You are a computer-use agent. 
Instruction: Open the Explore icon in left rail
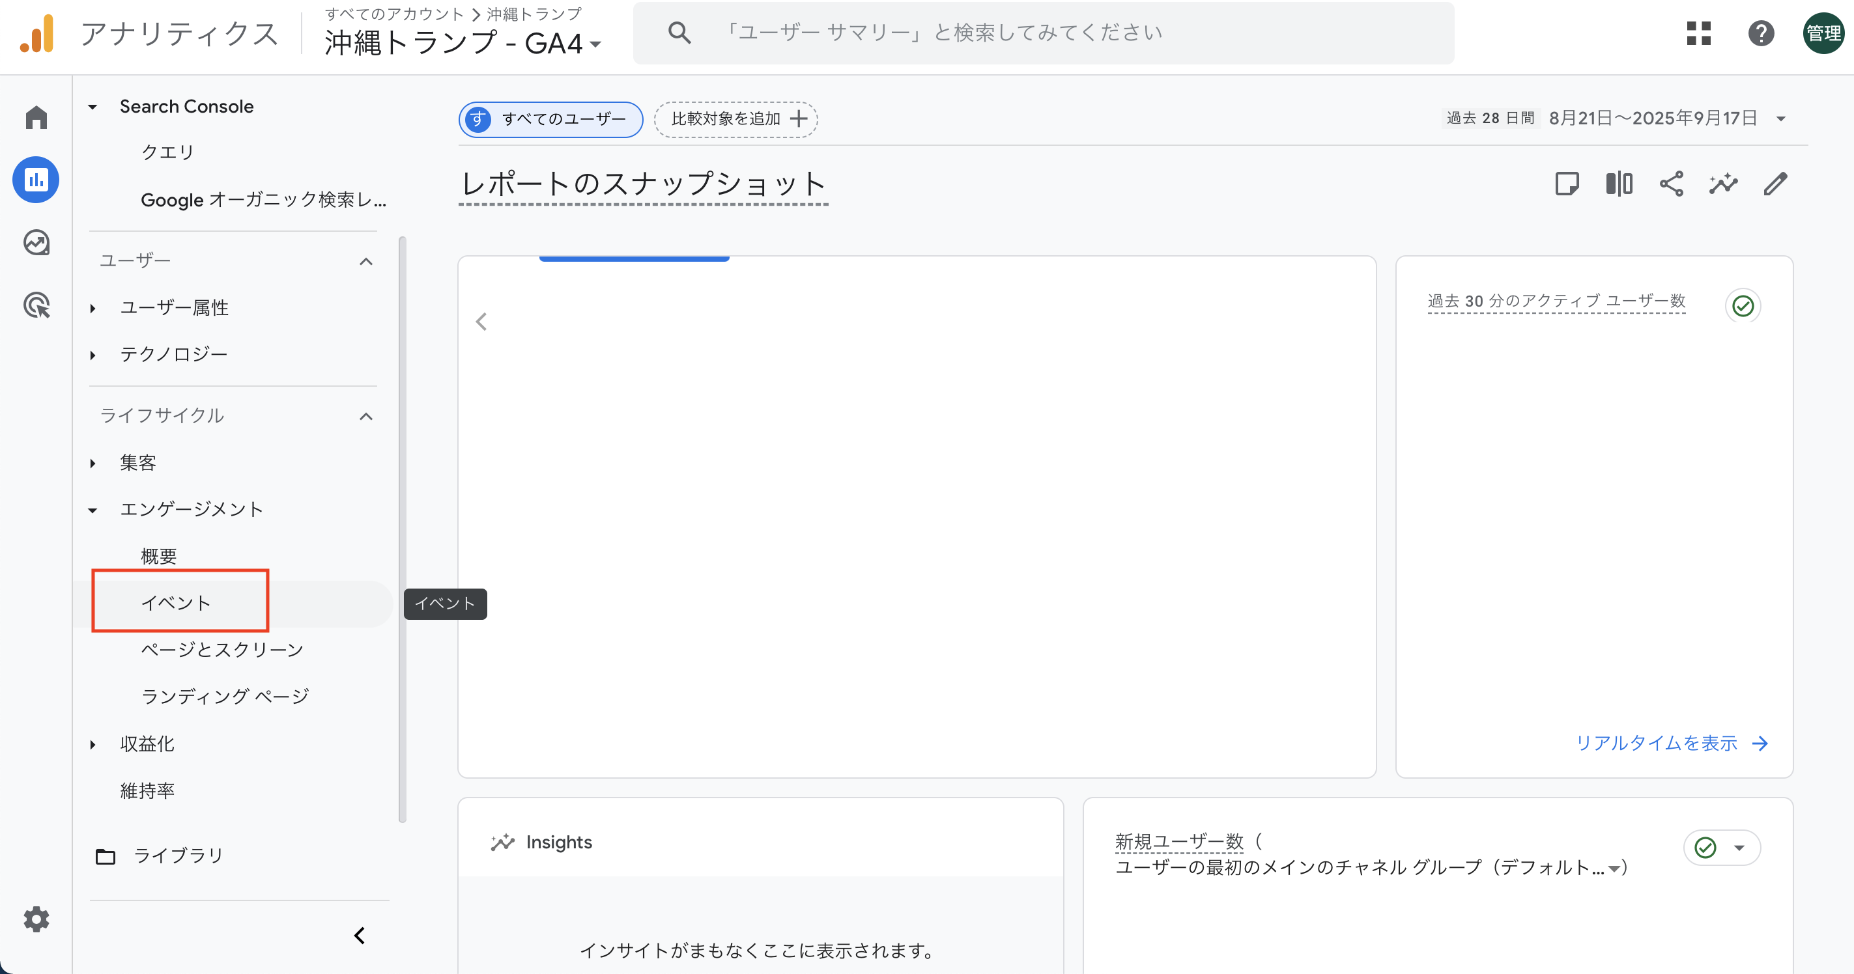point(36,243)
